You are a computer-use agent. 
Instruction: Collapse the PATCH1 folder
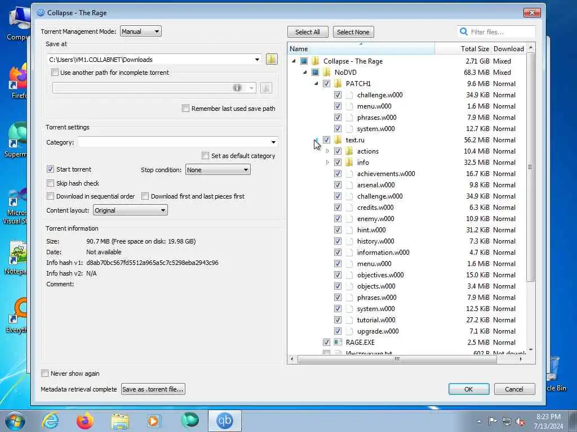tap(316, 83)
